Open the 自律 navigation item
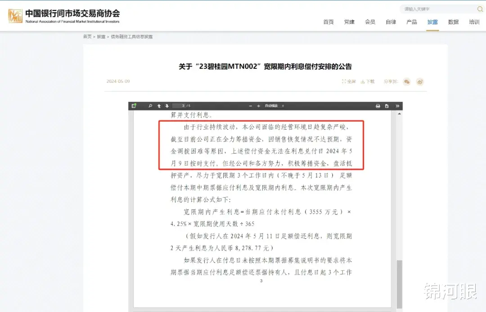Image resolution: width=486 pixels, height=312 pixels. tap(391, 22)
